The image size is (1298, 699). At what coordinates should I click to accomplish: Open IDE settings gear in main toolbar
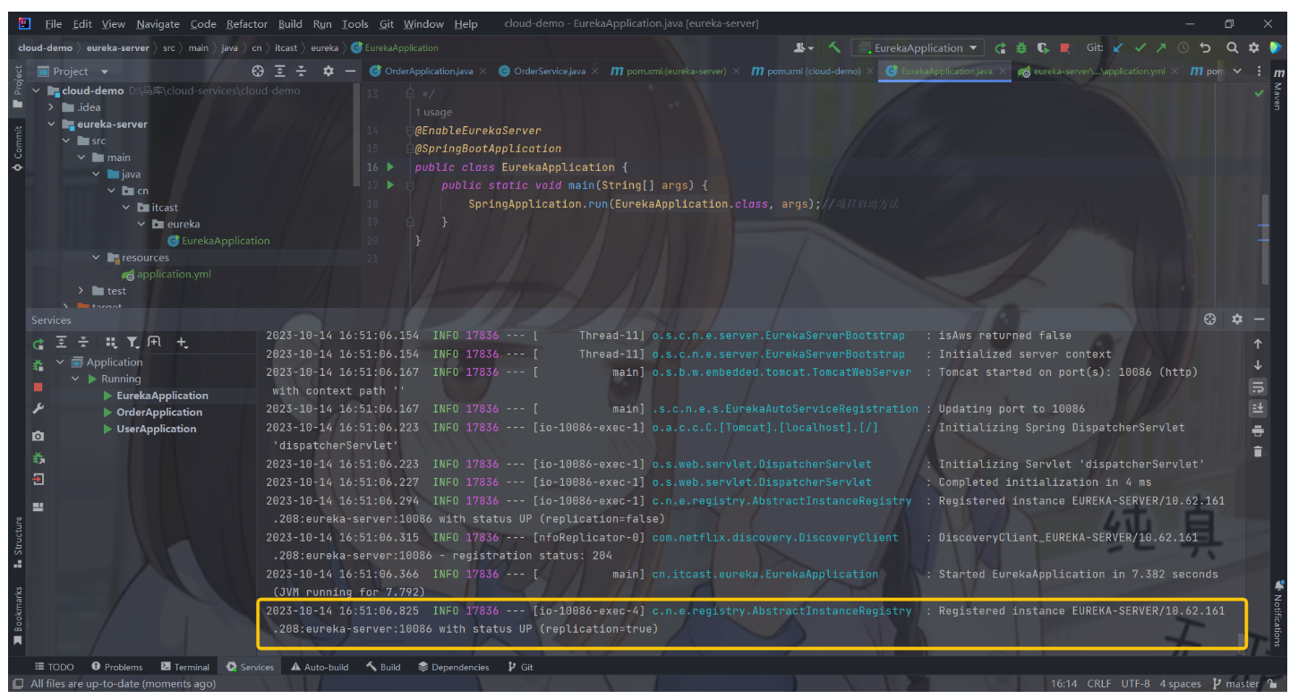1254,48
